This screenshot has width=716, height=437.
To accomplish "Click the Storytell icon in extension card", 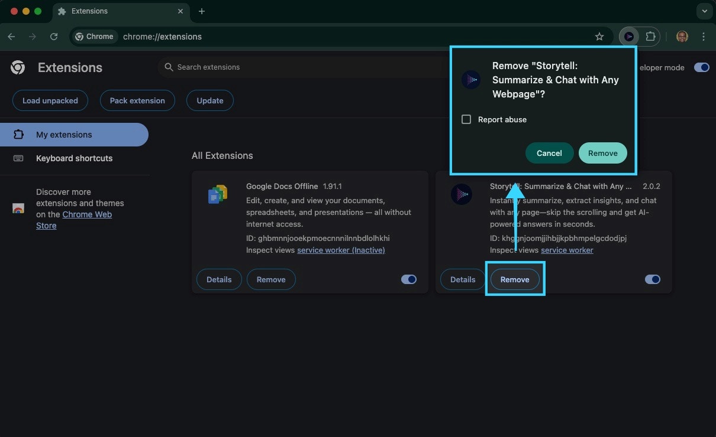I will coord(462,194).
